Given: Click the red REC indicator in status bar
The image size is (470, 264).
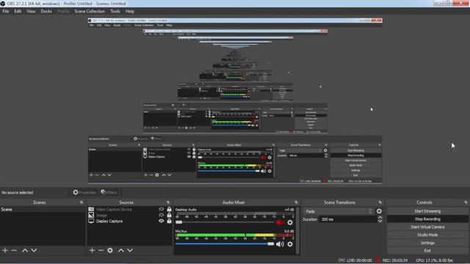Looking at the screenshot, I should point(378,260).
